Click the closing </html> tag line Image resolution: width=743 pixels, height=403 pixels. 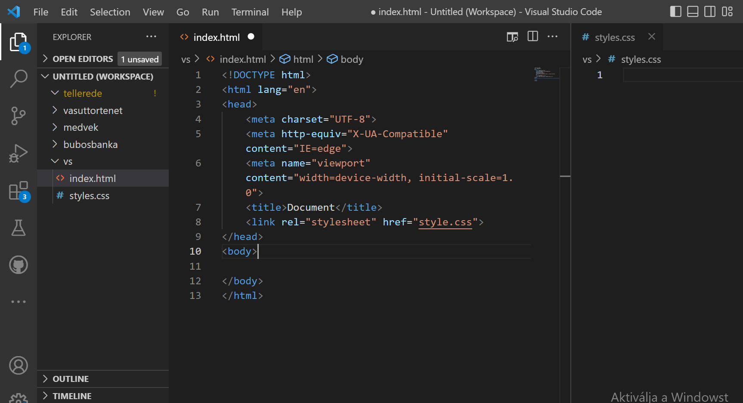(x=242, y=295)
